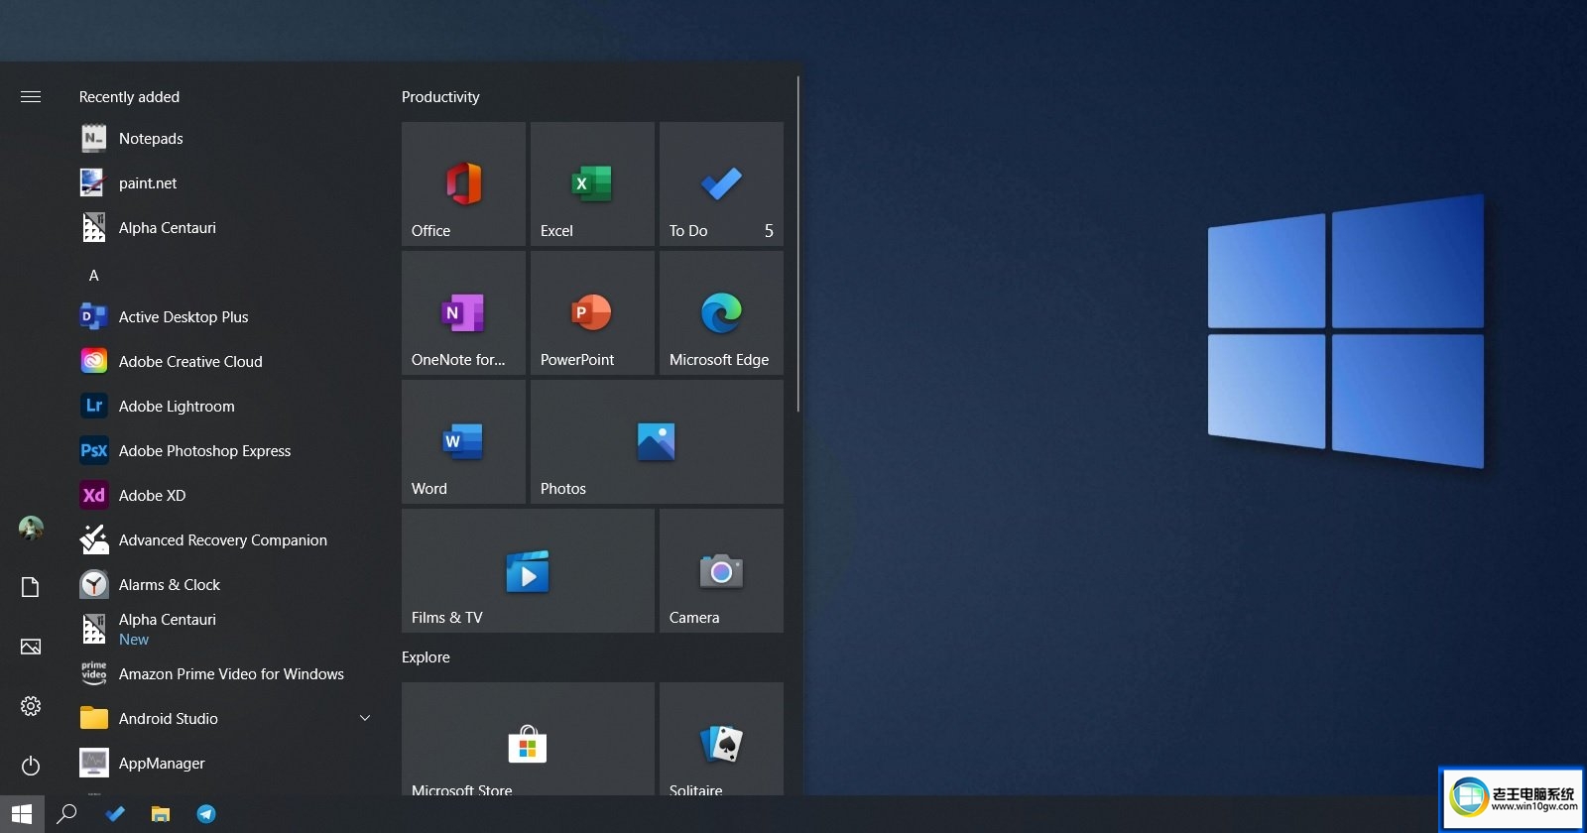Click the Explore group header
The width and height of the screenshot is (1587, 833).
[426, 657]
